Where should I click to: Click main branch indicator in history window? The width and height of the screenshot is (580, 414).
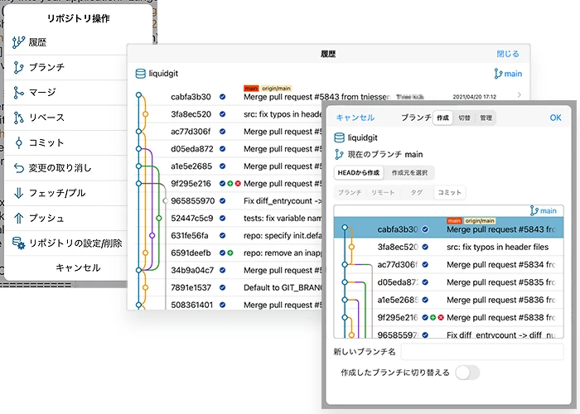click(508, 74)
